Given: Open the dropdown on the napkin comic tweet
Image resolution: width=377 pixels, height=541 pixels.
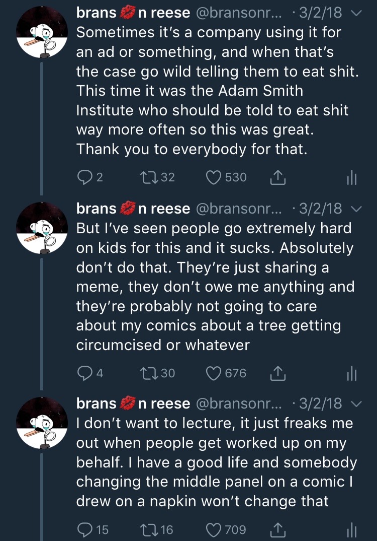Looking at the screenshot, I should point(355,403).
